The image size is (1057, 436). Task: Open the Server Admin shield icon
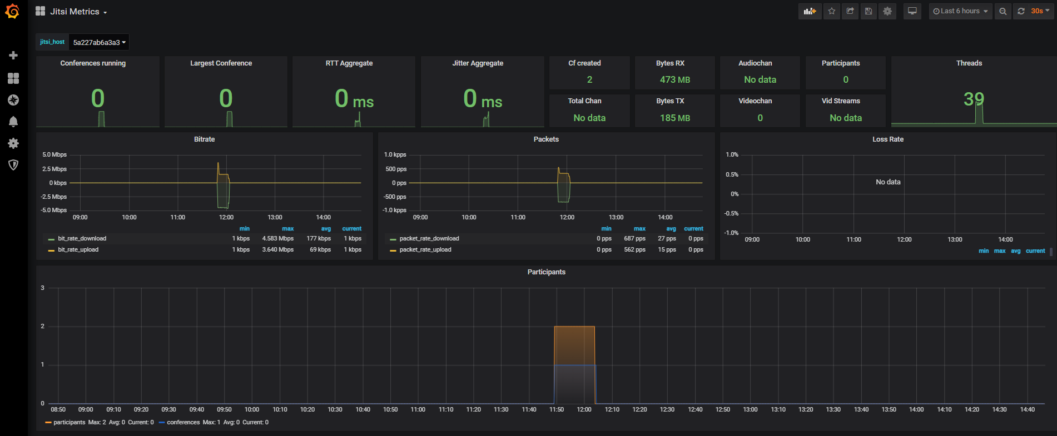coord(13,165)
